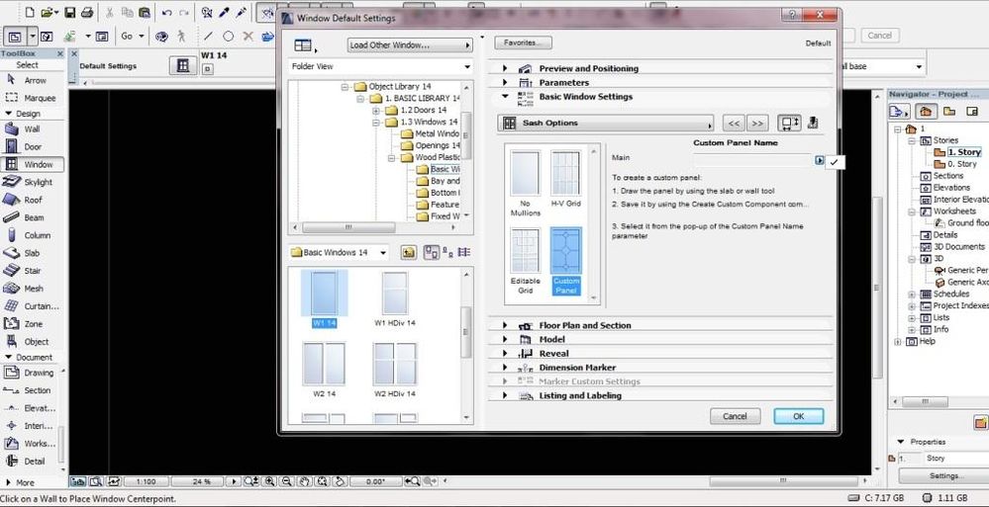Viewport: 989px width, 507px height.
Task: Click Cancel in Window Default Settings
Action: (735, 416)
